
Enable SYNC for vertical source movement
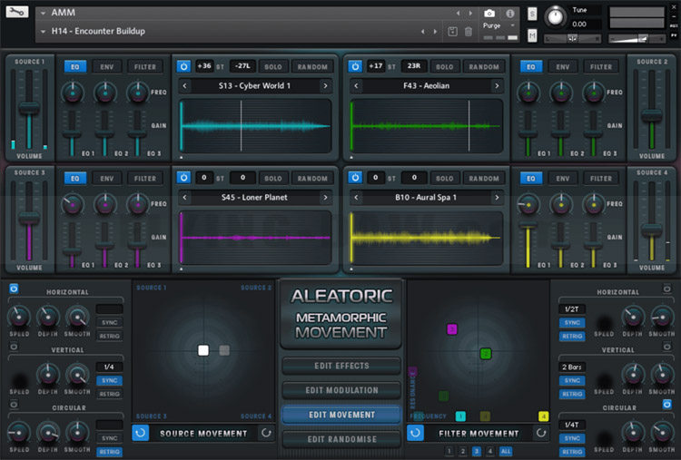tap(110, 380)
